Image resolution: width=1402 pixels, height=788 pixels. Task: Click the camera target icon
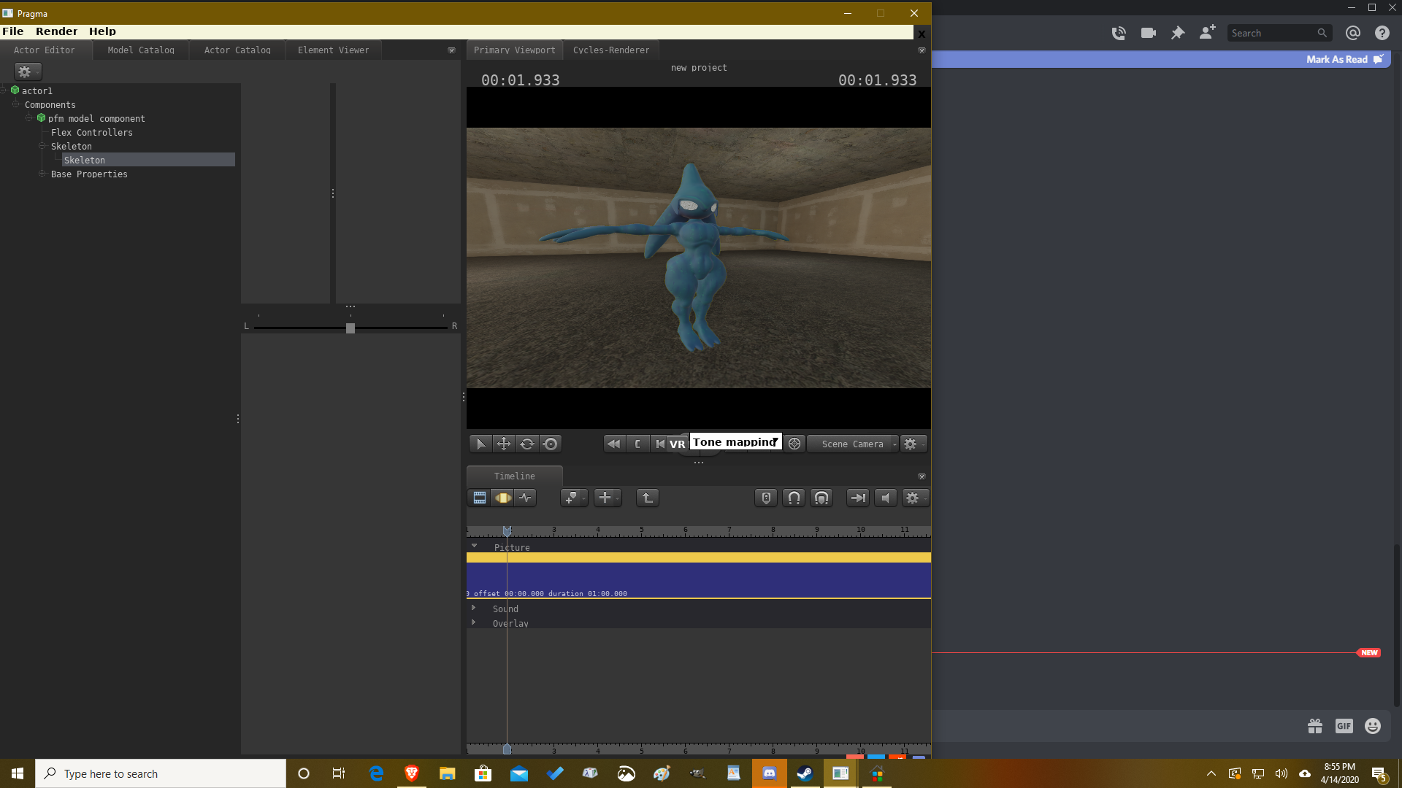coord(794,444)
